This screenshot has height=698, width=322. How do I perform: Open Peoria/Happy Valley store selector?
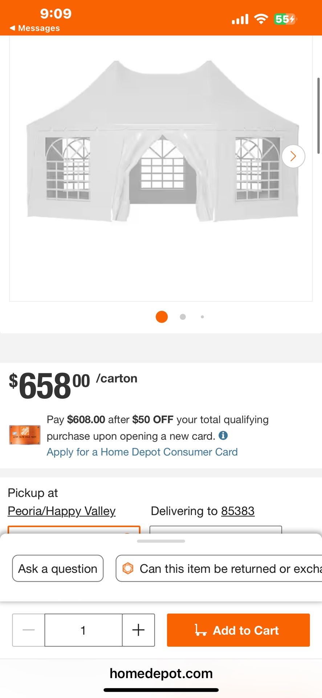point(62,511)
